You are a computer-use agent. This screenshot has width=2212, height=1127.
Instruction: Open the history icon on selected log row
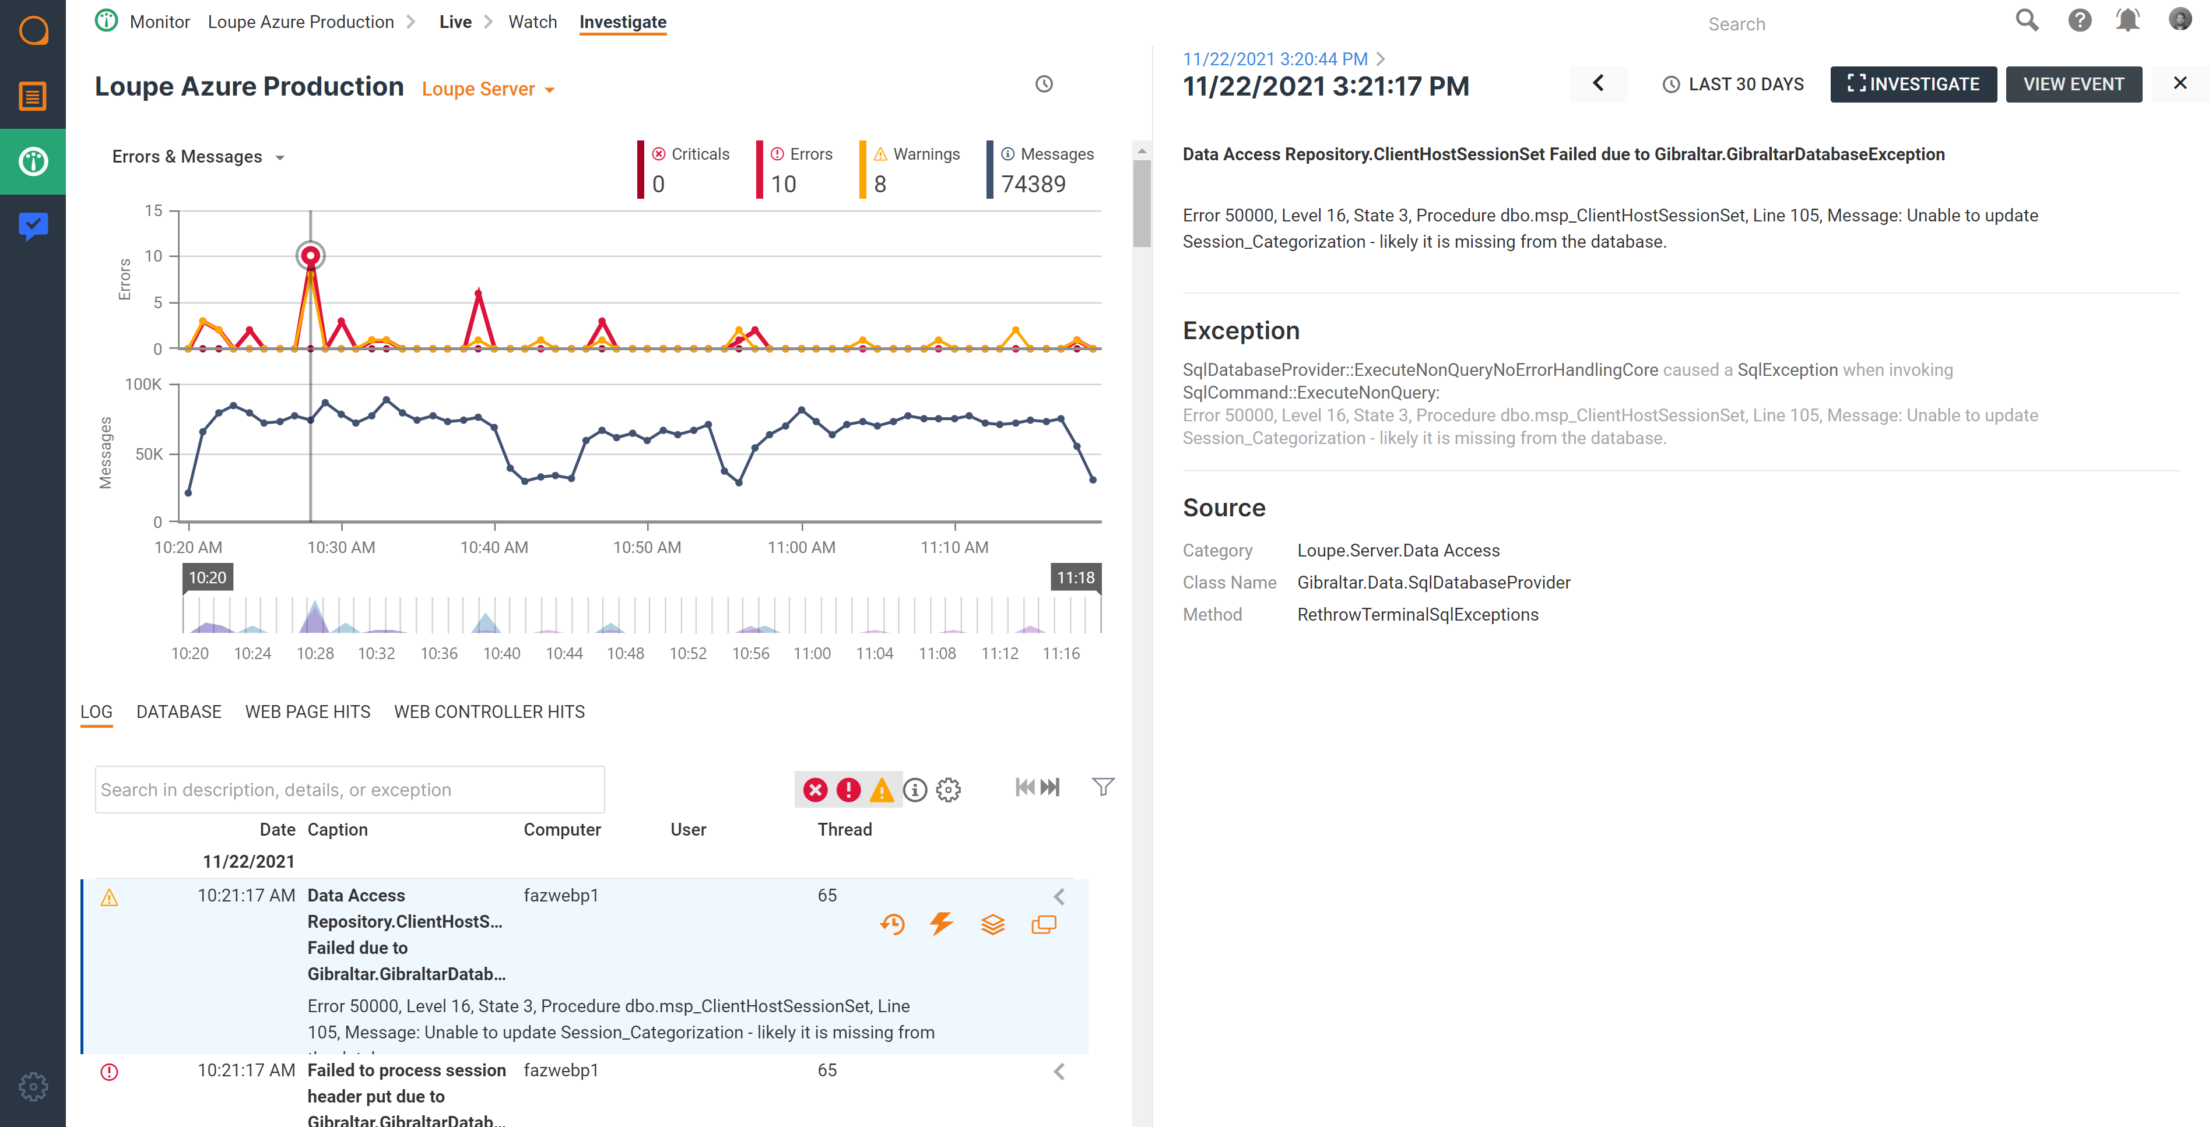(x=892, y=924)
